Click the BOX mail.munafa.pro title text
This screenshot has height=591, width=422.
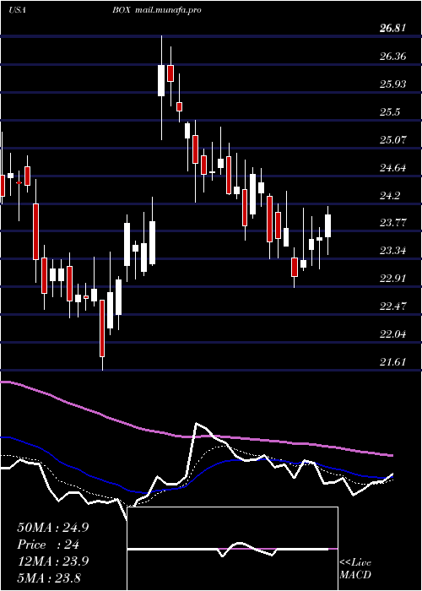click(x=156, y=10)
